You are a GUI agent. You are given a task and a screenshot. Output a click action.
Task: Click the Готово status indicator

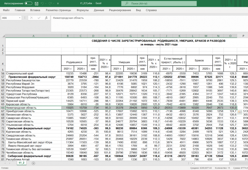click(5, 168)
